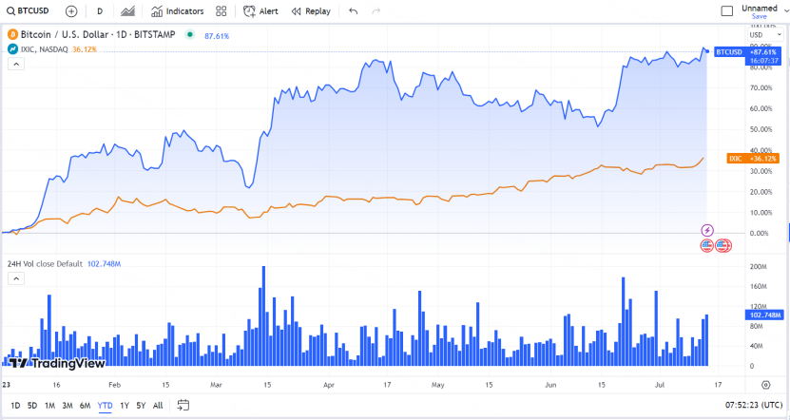Viewport: 790px width, 420px height.
Task: Open the Unnamed layout name menu
Action: pos(760,8)
